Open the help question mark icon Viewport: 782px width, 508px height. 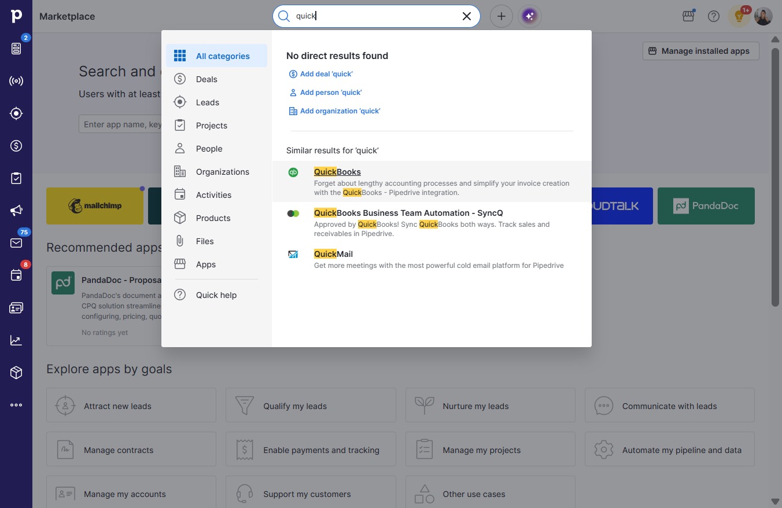(x=714, y=16)
